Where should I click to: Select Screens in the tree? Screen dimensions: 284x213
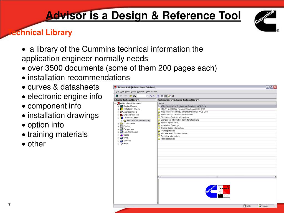pos(127,141)
